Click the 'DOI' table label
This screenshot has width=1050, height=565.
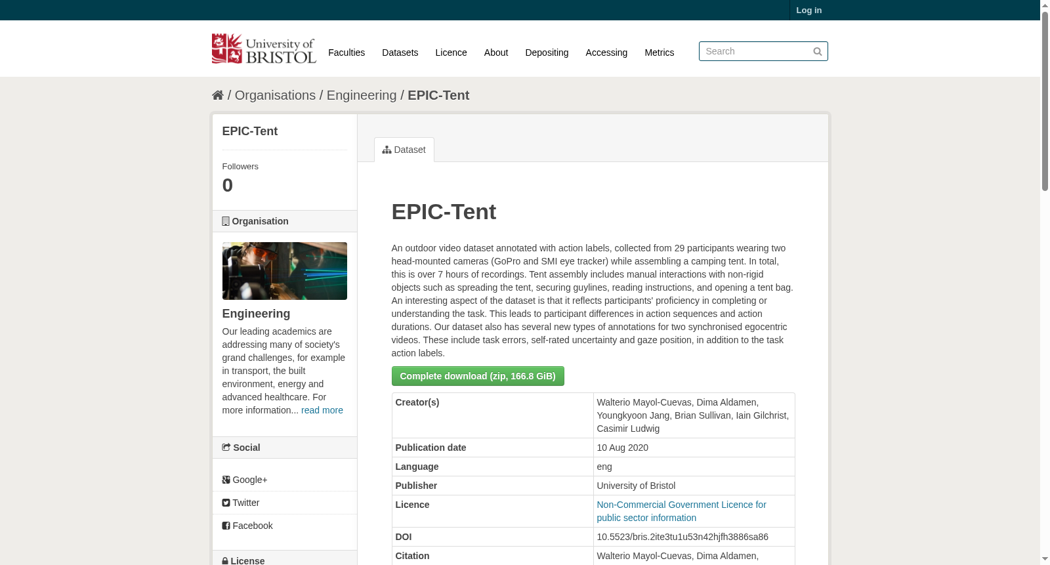pos(404,537)
